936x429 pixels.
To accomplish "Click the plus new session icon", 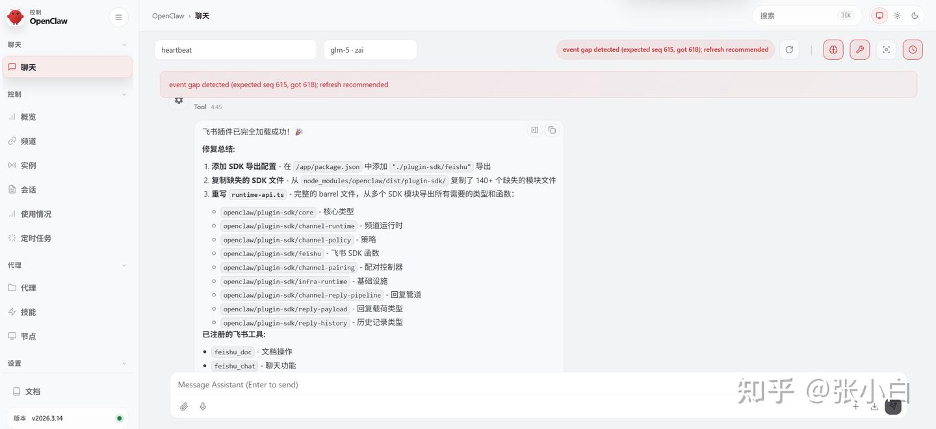I will [856, 406].
